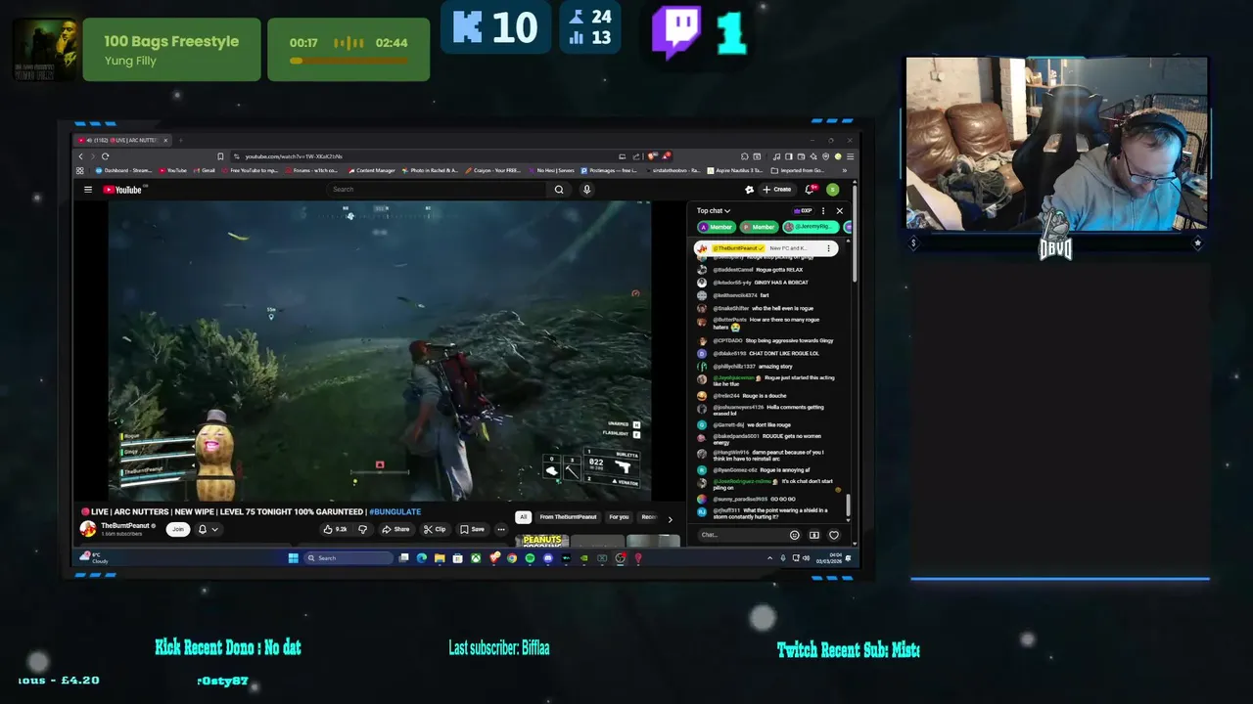Switch to the ARC NUTTERS browser tab
Image resolution: width=1253 pixels, height=704 pixels.
coord(124,140)
